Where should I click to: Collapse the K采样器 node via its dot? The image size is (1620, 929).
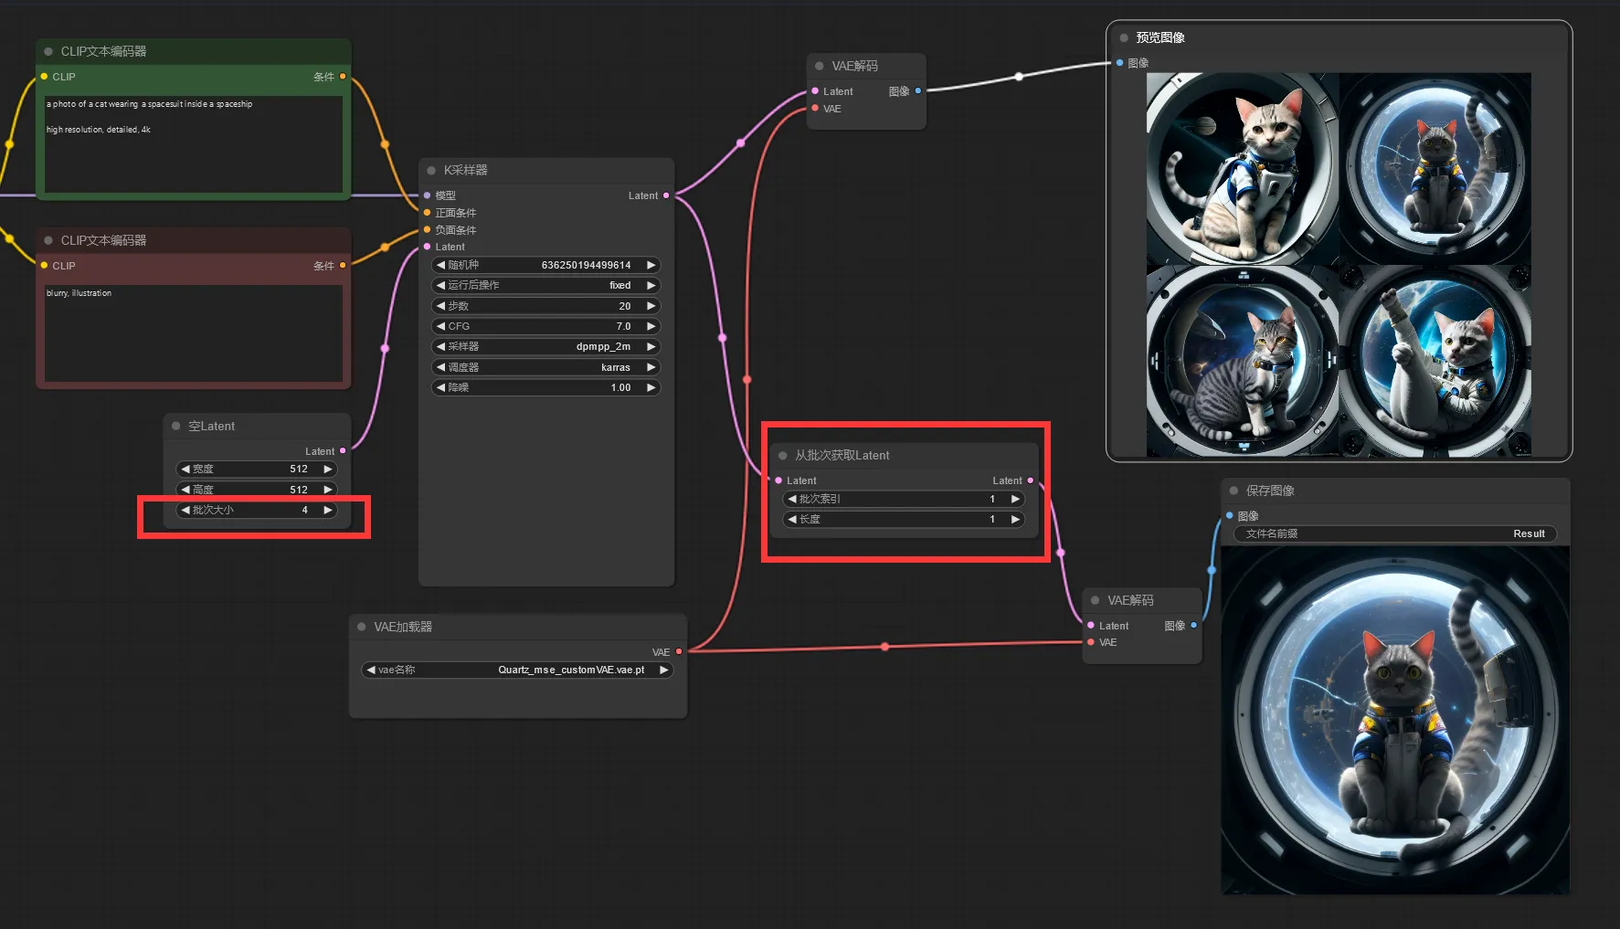(x=431, y=171)
